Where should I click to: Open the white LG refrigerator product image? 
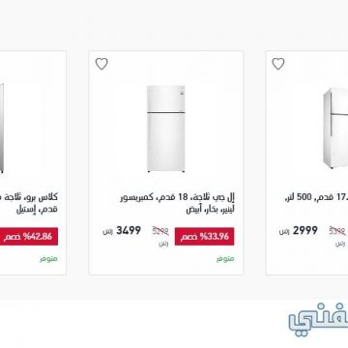click(166, 129)
